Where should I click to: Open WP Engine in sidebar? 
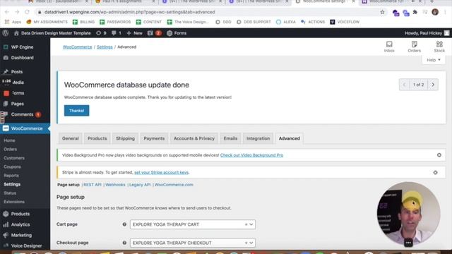click(22, 47)
